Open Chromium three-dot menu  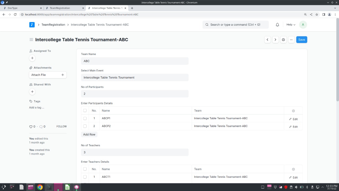coord(335,15)
